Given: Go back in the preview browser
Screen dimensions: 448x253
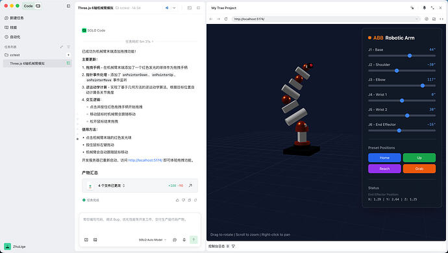Looking at the screenshot, I should coord(211,19).
